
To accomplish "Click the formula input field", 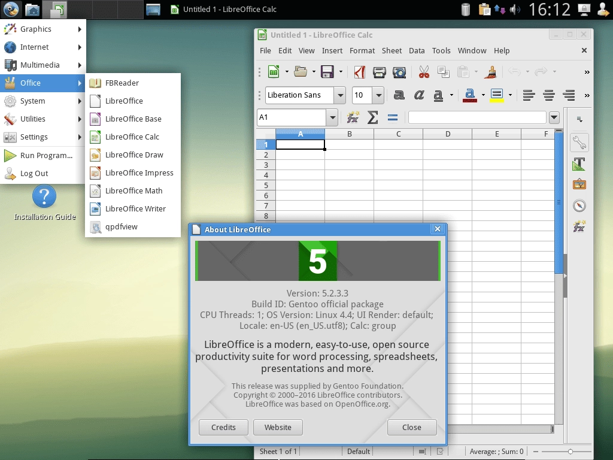I will pos(477,117).
